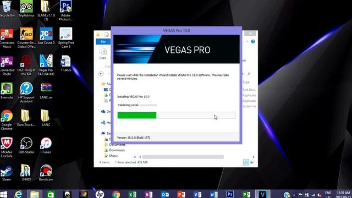This screenshot has height=198, width=352.
Task: Click the horizontal scrollbar in File Explorer
Action: 183,157
